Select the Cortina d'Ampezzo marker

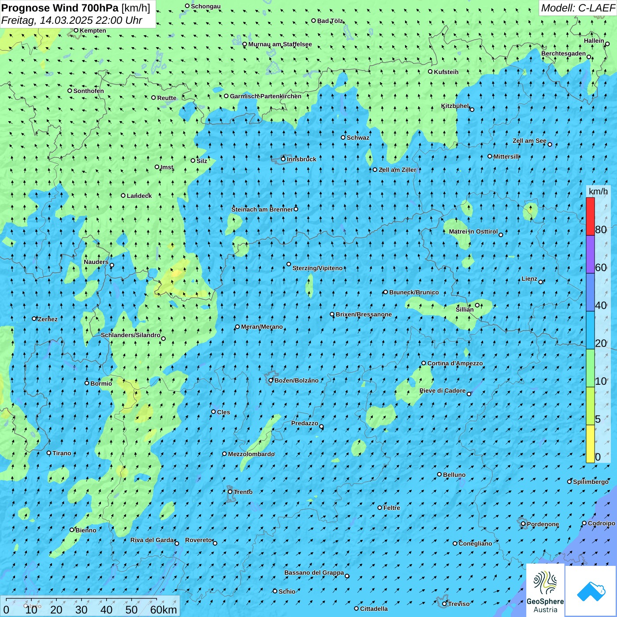tap(424, 363)
